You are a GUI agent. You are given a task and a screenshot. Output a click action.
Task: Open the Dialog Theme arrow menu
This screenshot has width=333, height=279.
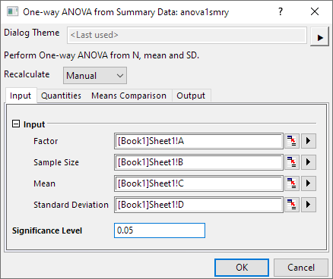click(x=320, y=37)
